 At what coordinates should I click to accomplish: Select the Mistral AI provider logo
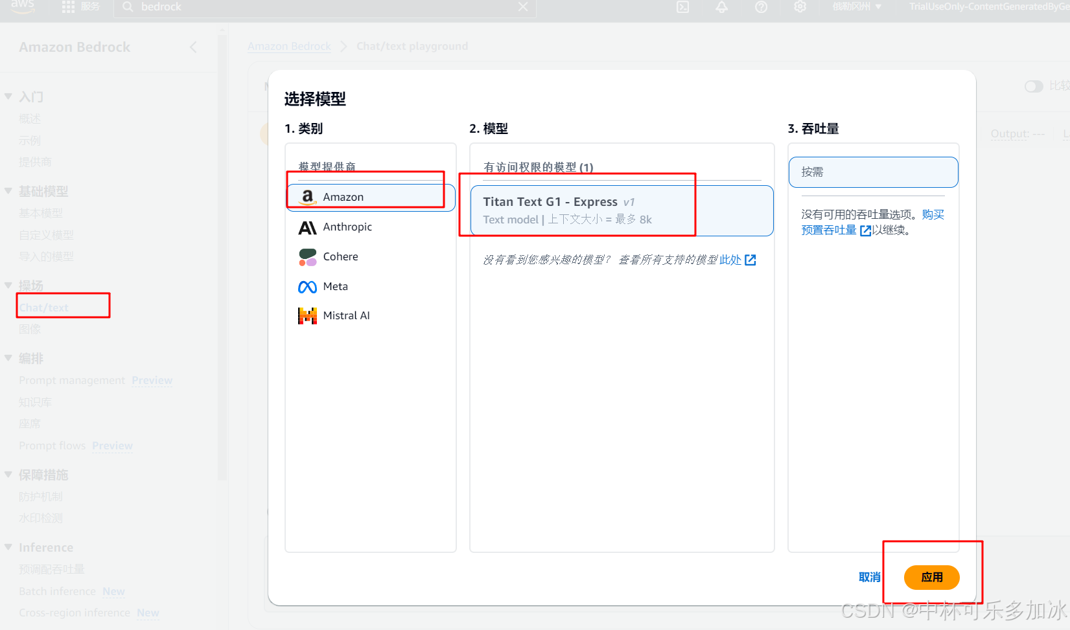click(307, 316)
